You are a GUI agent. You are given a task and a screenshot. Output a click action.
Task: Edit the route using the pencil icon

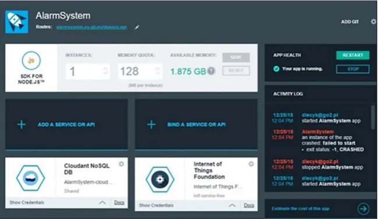pos(137,27)
